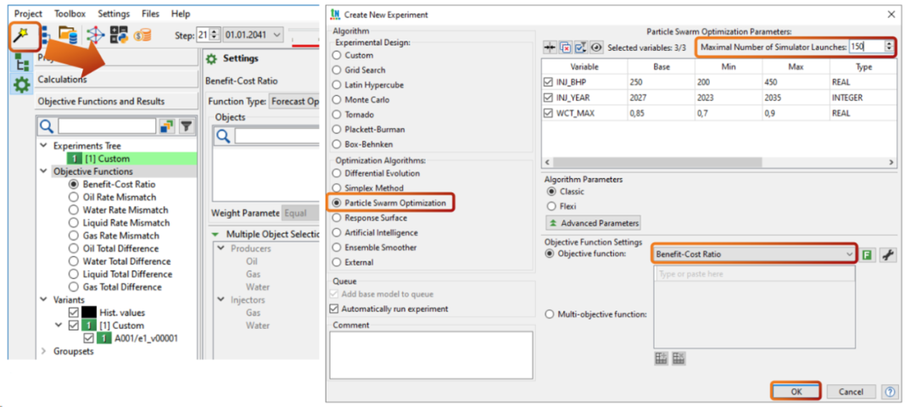The image size is (916, 407).
Task: Choose Differential Evolution algorithm
Action: pos(376,174)
